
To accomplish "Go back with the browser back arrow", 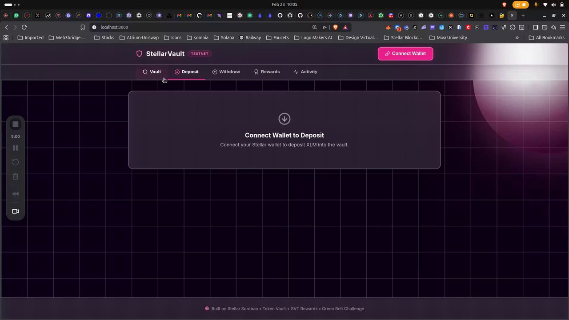I will 6,27.
